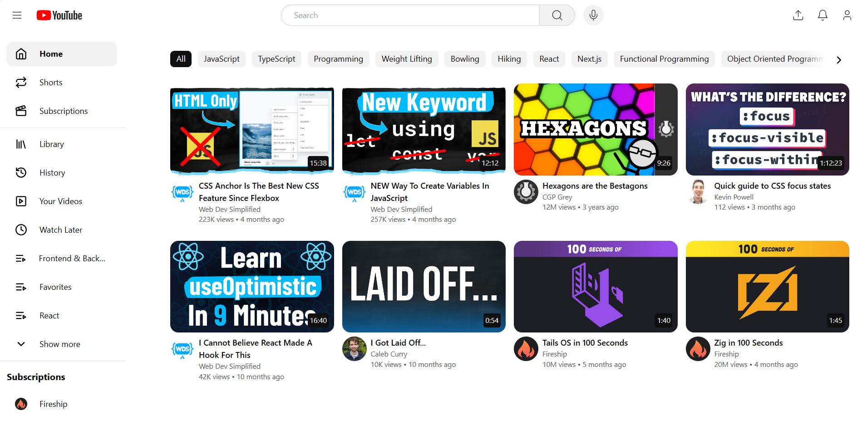Screen dimensions: 862x425
Task: Click Caleb Curry channel name
Action: coord(389,354)
